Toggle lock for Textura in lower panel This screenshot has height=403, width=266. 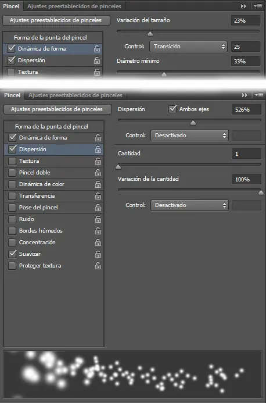coord(98,161)
